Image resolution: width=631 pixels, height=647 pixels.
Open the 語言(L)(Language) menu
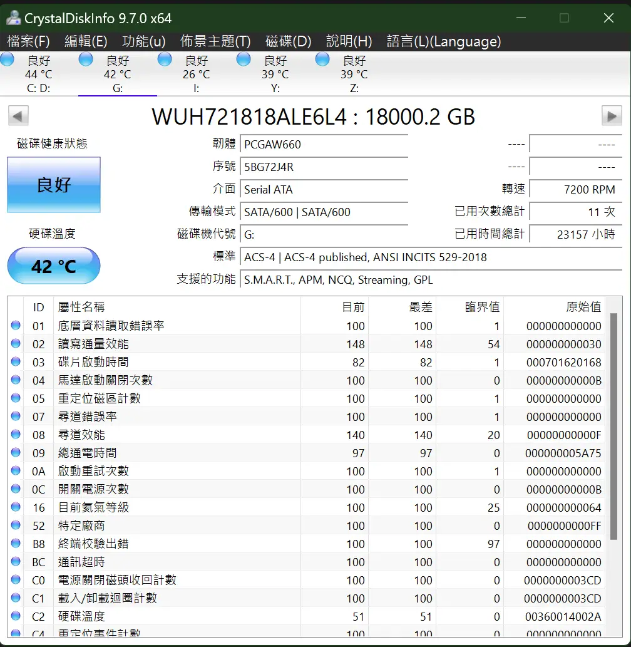click(x=444, y=41)
